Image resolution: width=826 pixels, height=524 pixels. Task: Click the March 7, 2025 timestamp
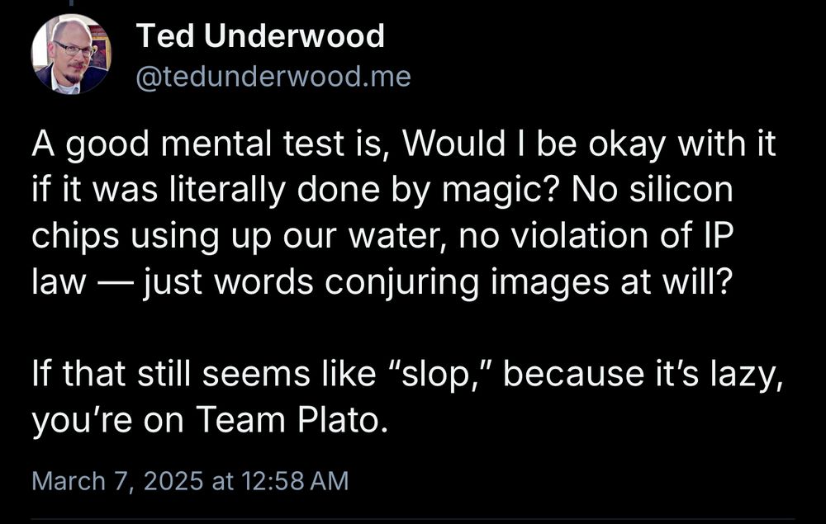[190, 481]
